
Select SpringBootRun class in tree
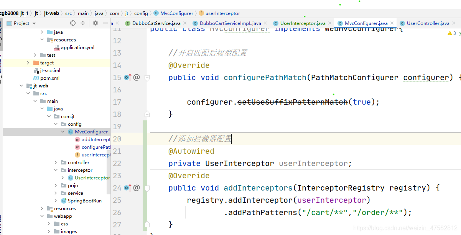(81, 201)
